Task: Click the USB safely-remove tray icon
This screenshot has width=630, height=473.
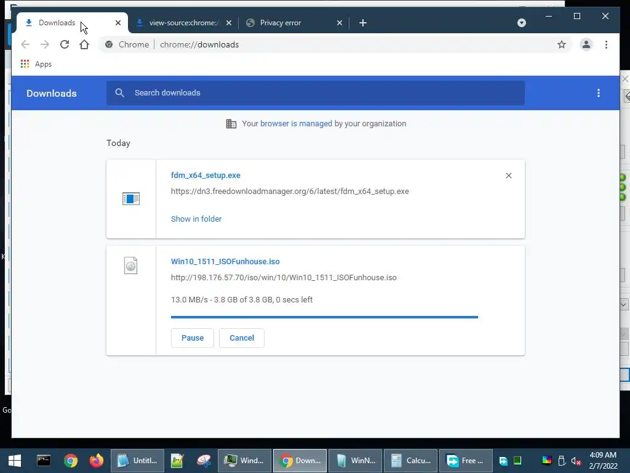Action: [x=562, y=461]
